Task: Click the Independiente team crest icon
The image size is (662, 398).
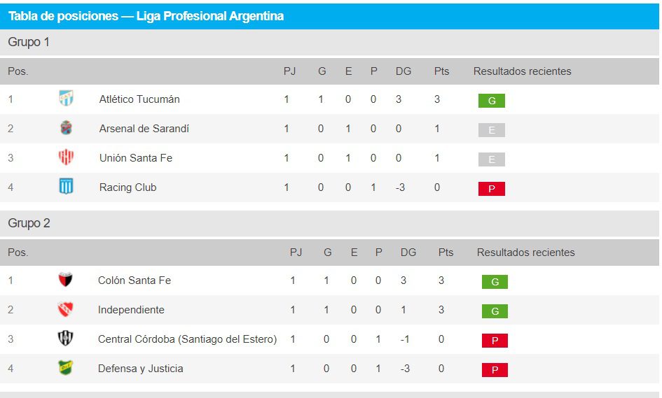Action: click(65, 310)
